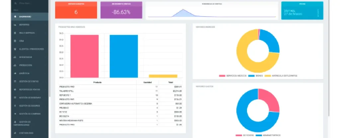Click the Clientes / Proveedores people icon
The width and height of the screenshot is (340, 138).
tap(15, 49)
